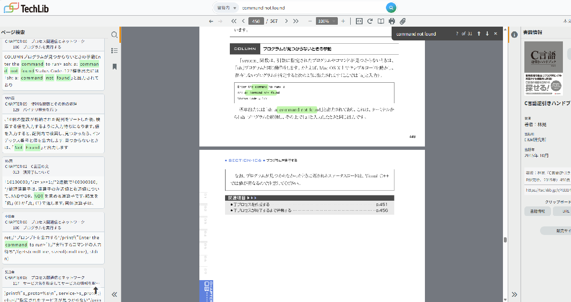571x302 pixels.
Task: Go to previous find match with up arrow
Action: point(479,34)
